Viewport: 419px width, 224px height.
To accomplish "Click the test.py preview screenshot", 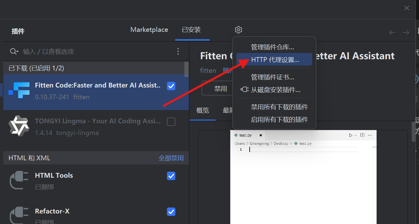I will pyautogui.click(x=303, y=177).
